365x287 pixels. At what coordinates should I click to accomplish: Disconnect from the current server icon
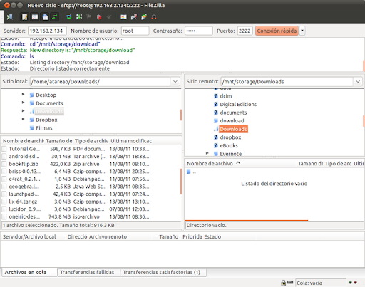pos(99,17)
